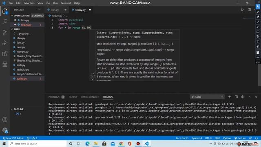Open notifications bell in status bar
The image size is (261, 147).
(257, 138)
